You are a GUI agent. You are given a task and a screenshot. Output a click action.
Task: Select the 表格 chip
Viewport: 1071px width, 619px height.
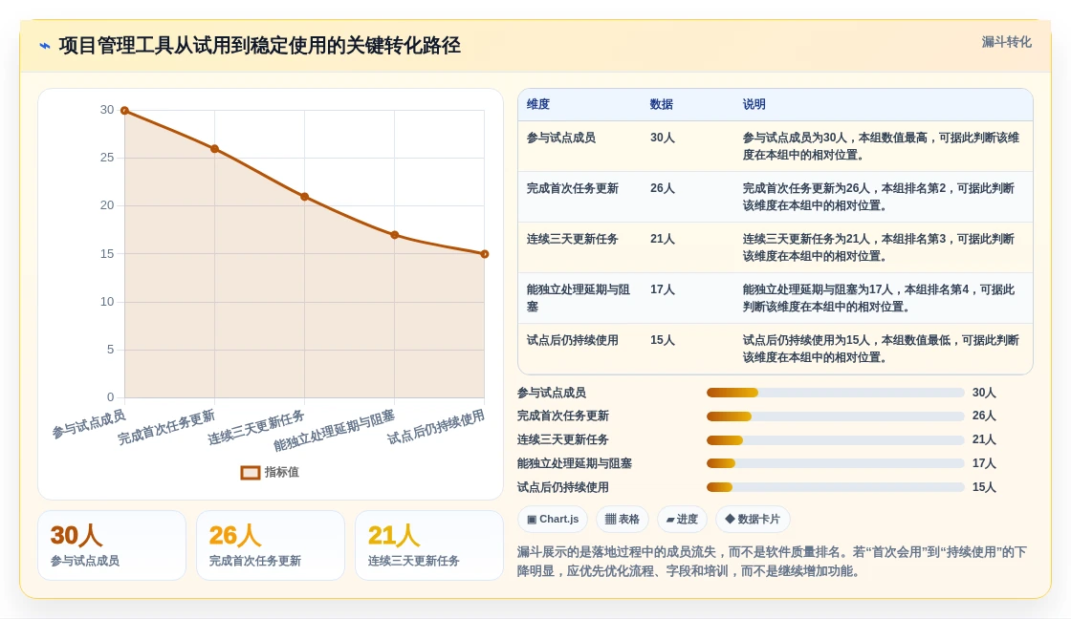coord(622,520)
